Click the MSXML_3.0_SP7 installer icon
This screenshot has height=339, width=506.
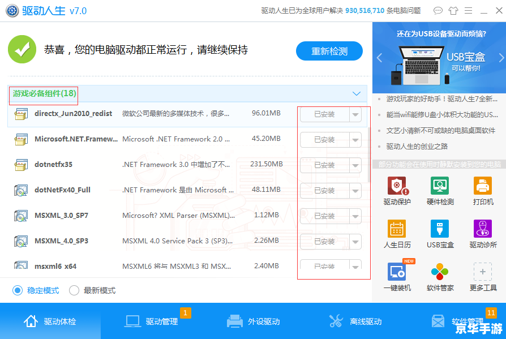[x=21, y=216]
